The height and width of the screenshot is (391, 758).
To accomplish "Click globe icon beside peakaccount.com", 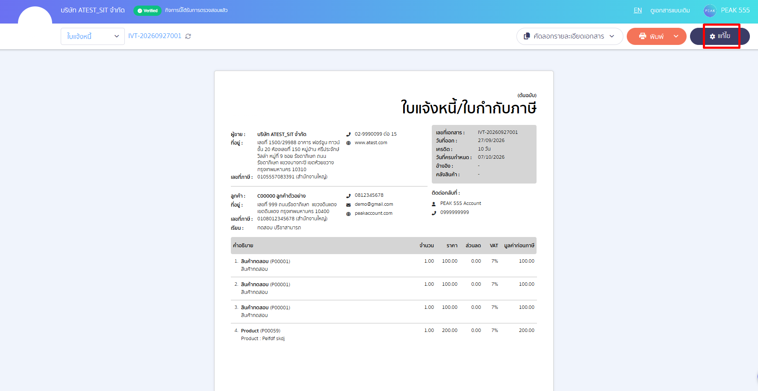I will (348, 214).
